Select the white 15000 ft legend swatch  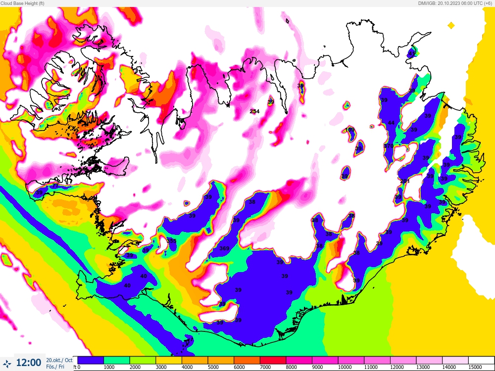point(481,360)
